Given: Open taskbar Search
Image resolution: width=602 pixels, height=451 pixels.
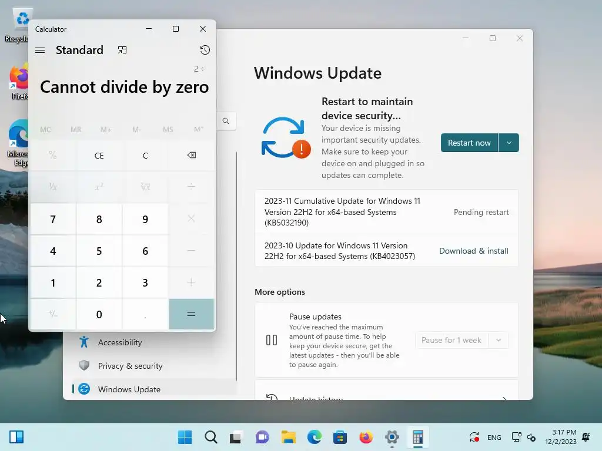Looking at the screenshot, I should click(211, 437).
